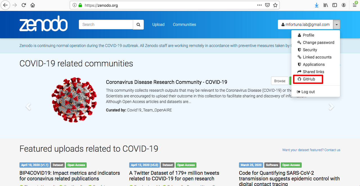Click Log out in the user menu
The width and height of the screenshot is (360, 186).
tap(316, 92)
